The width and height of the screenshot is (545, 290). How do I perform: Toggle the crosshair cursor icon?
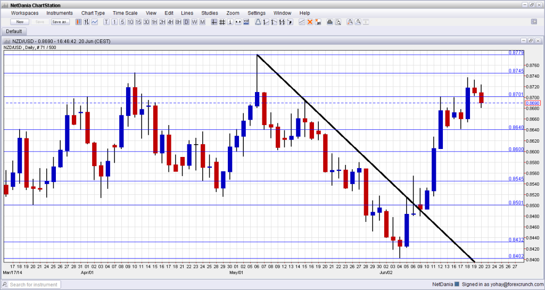[214, 22]
